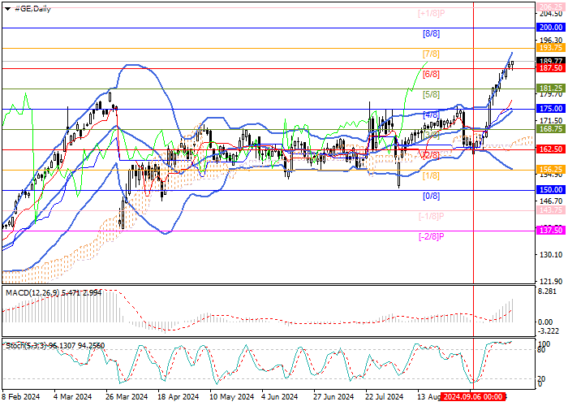Select the 156.25 price level label
The width and height of the screenshot is (568, 406).
551,170
